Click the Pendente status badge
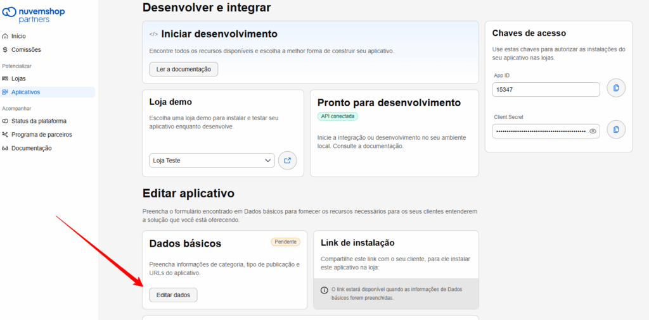 285,242
